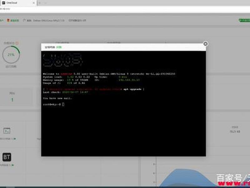Click the green play icon beside the terminal entry
This screenshot has width=250, height=188.
point(15,139)
